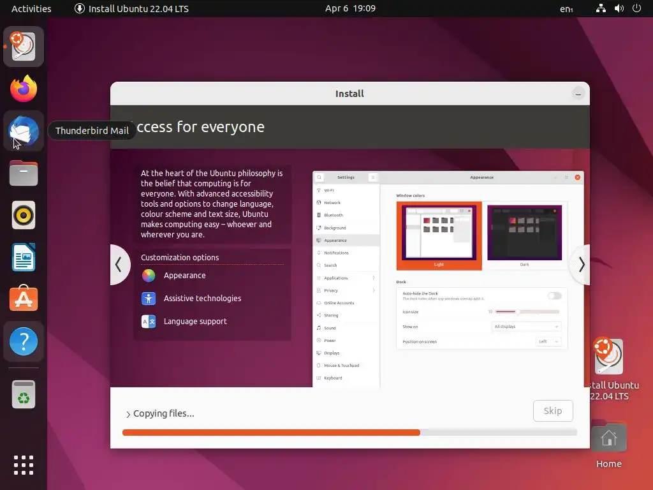
Task: Show the applications grid
Action: (24, 465)
